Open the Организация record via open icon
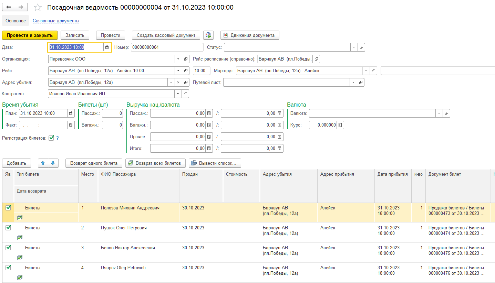 tap(185, 59)
